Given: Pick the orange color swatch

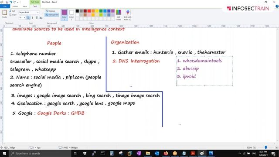Looking at the screenshot, I should tap(93, 11).
